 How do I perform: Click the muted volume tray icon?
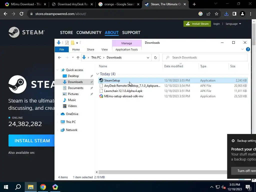pyautogui.click(x=223, y=187)
